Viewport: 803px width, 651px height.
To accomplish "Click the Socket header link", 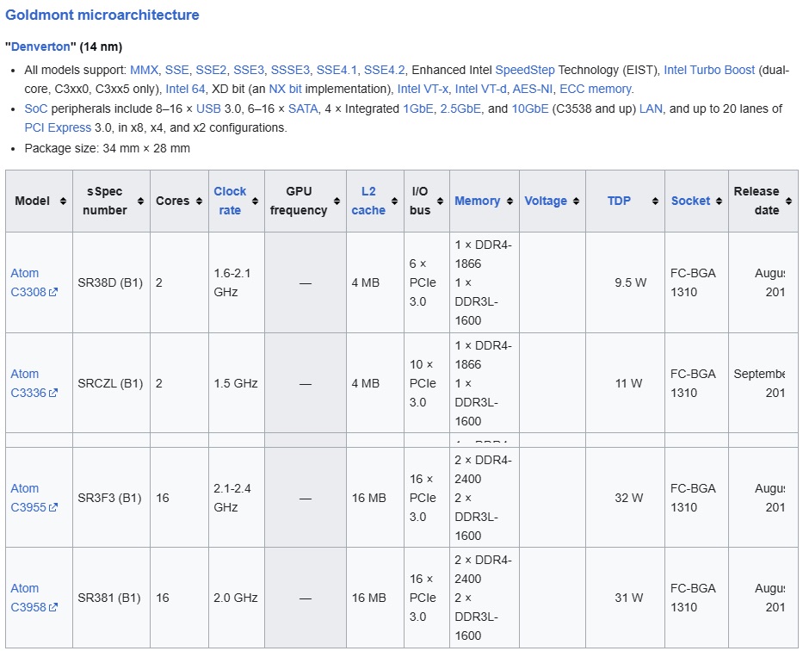I will pos(690,201).
